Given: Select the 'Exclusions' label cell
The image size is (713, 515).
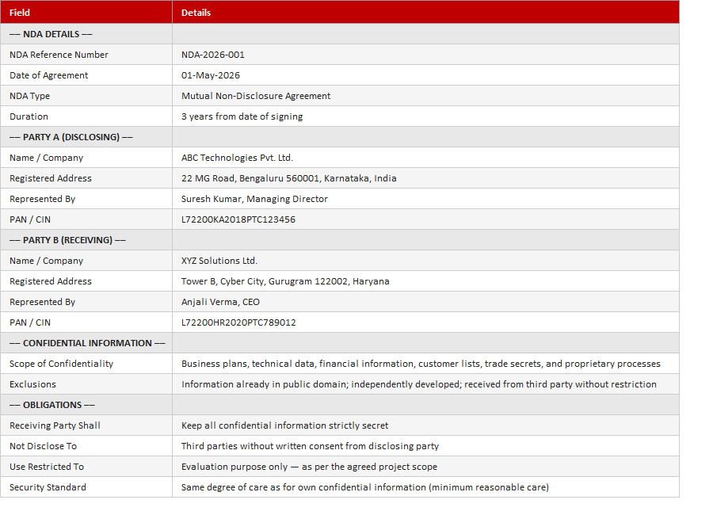Looking at the screenshot, I should (x=86, y=384).
